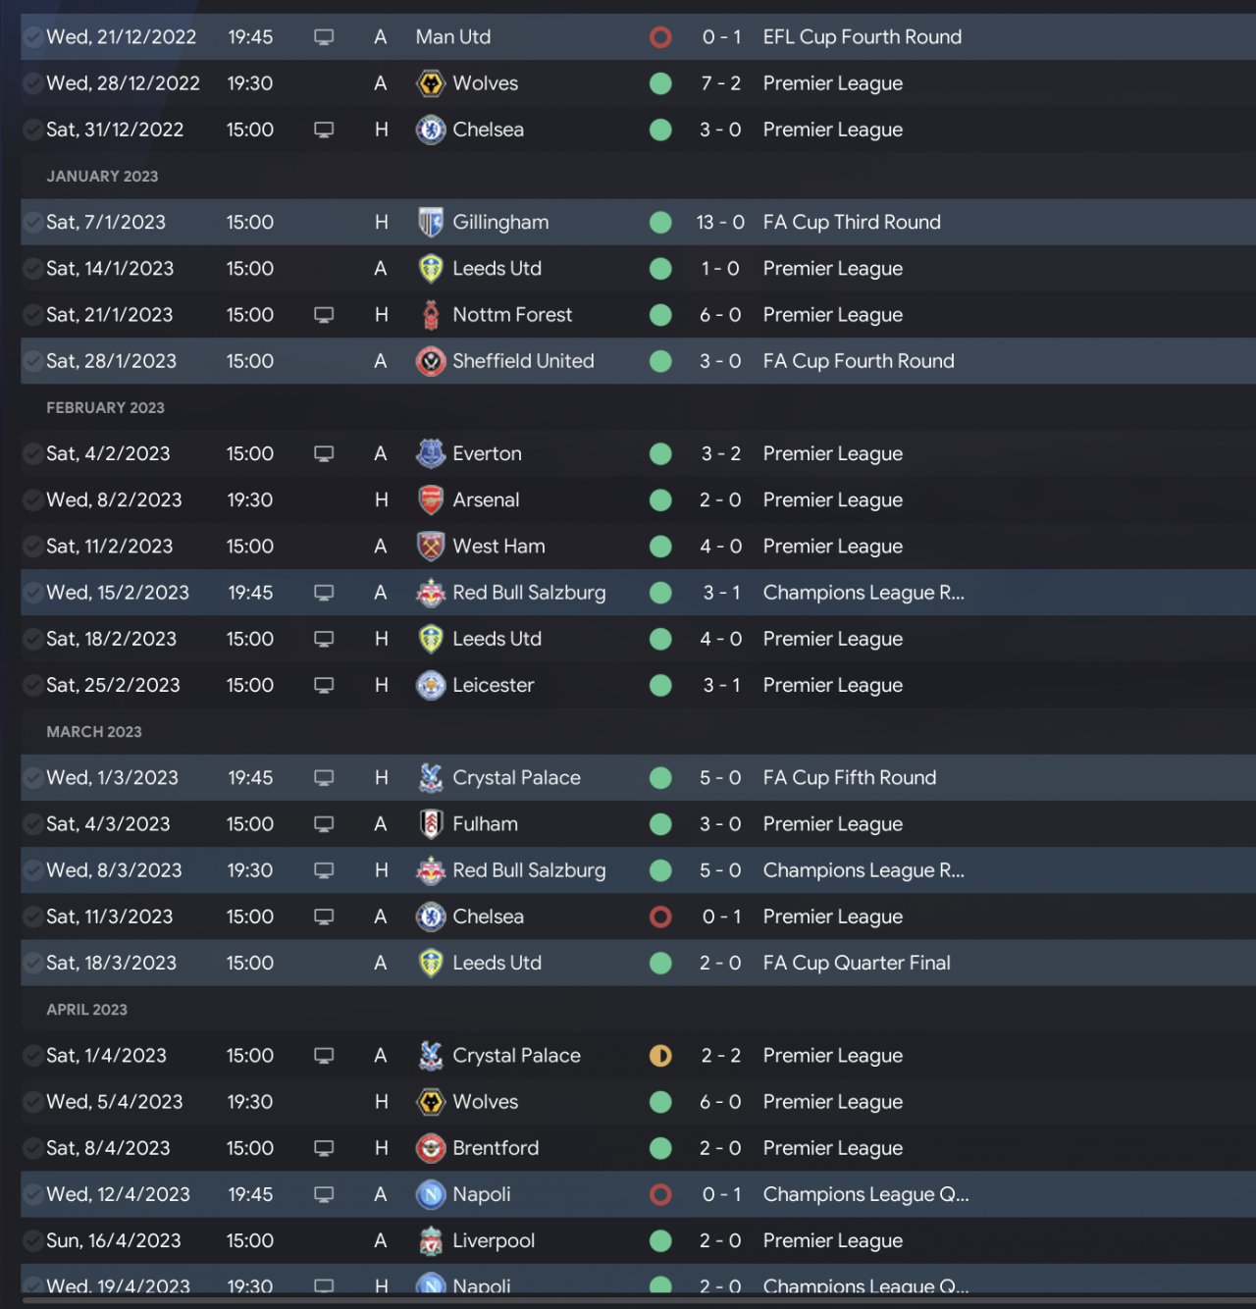Open the Fulham team link
1256x1309 pixels.
[x=485, y=824]
